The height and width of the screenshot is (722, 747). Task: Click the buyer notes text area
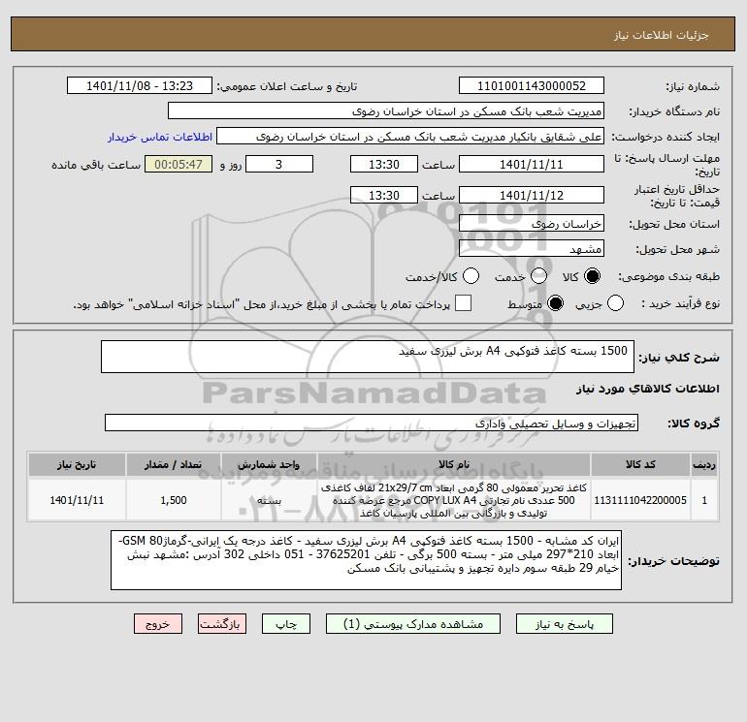coord(366,560)
